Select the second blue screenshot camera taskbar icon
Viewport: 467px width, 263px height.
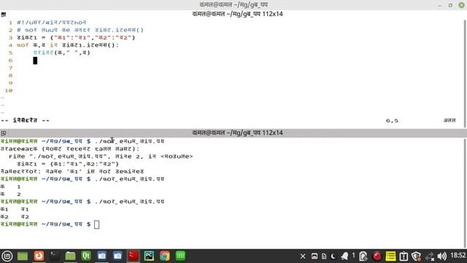[117, 256]
